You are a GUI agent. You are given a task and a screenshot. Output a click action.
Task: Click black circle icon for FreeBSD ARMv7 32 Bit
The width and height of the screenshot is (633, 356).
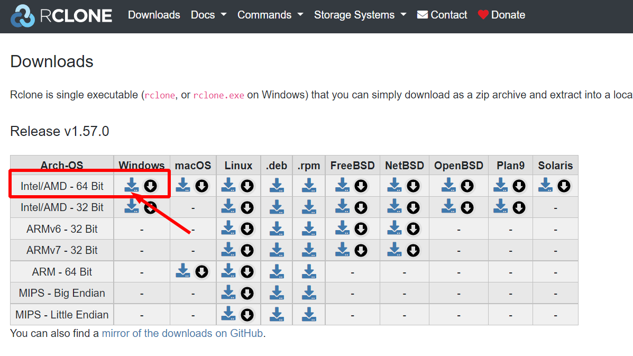tap(361, 250)
